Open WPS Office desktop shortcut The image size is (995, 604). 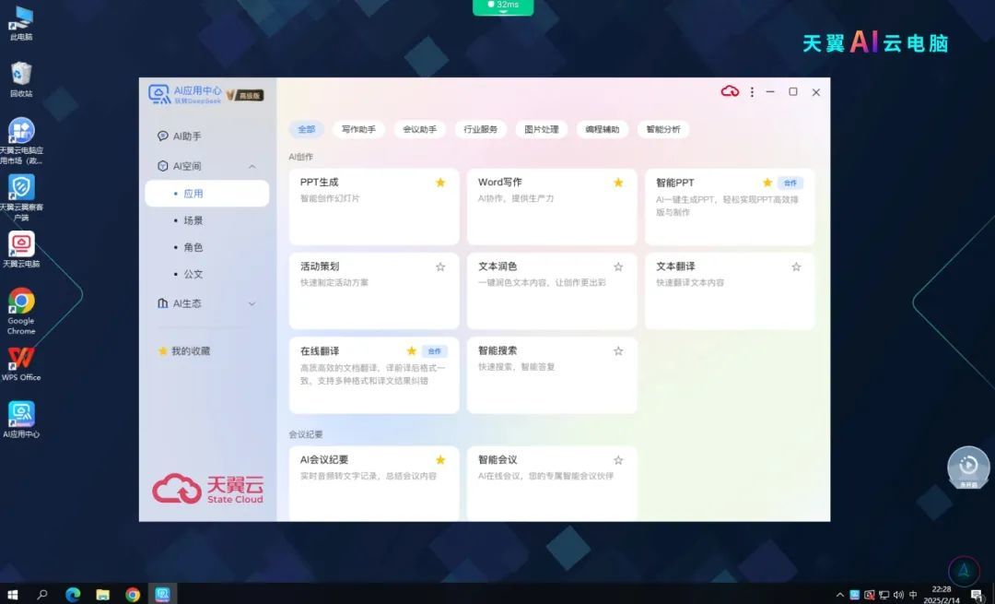[21, 363]
